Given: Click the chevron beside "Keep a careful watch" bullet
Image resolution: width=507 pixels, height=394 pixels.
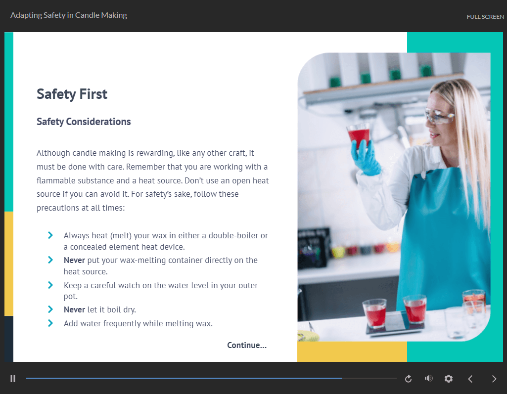Looking at the screenshot, I should [x=50, y=285].
